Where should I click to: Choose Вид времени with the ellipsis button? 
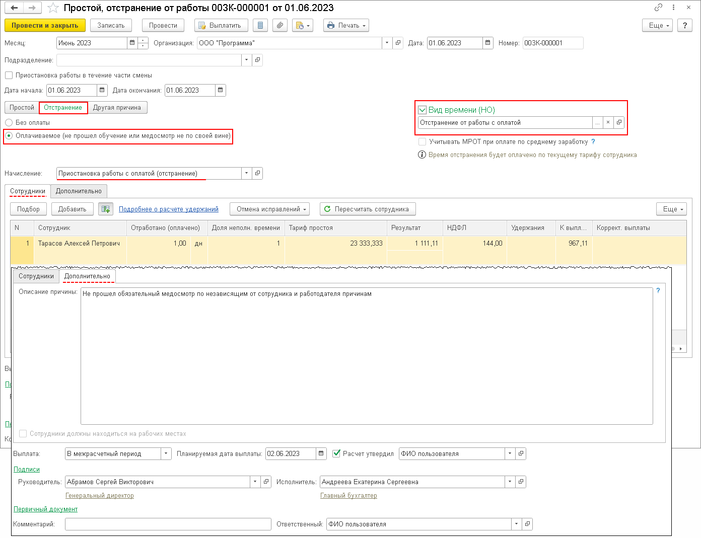coord(597,122)
